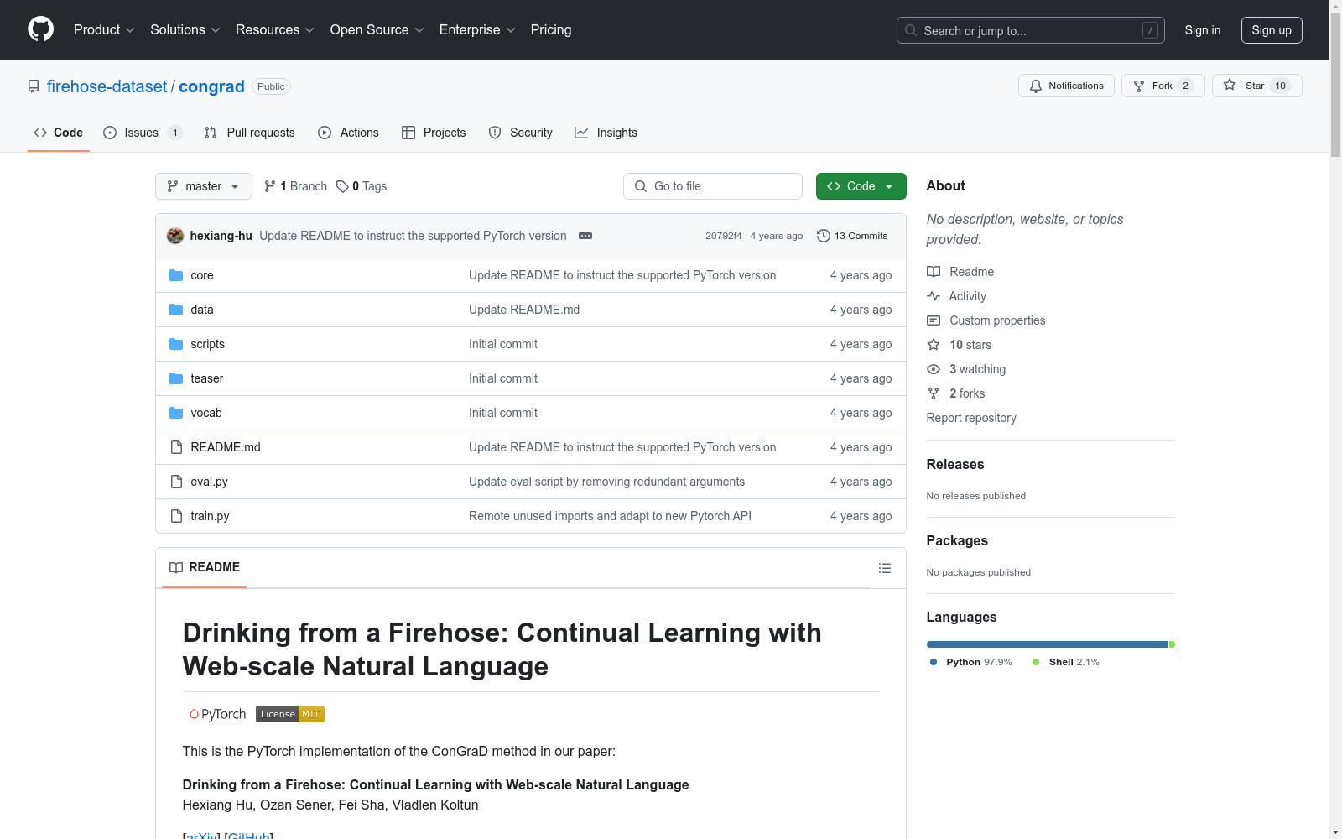Open the Issues tab

click(143, 133)
